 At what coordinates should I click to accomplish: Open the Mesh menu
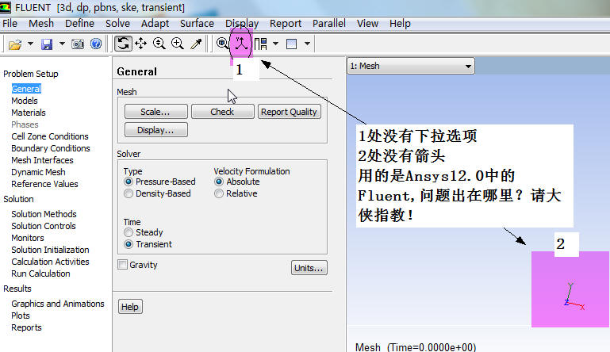tap(41, 24)
